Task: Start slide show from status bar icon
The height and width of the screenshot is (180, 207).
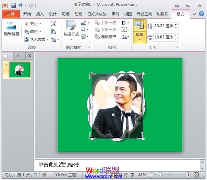Action: [132, 175]
